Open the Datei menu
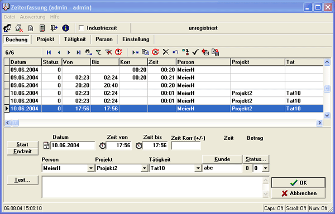The height and width of the screenshot is (214, 335). click(x=9, y=17)
